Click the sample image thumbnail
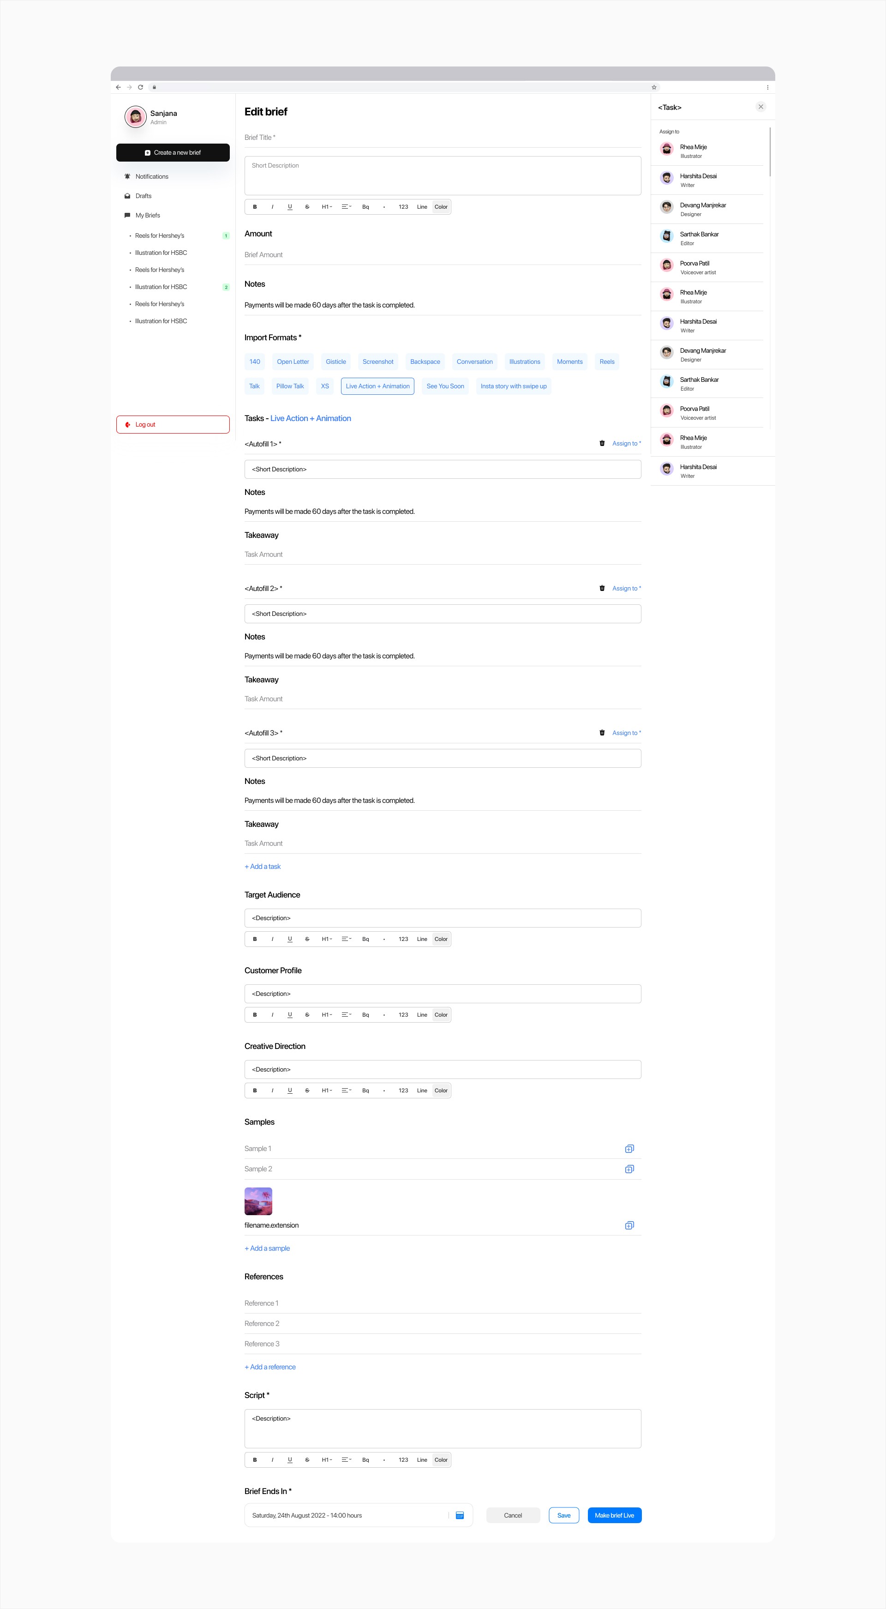Image resolution: width=886 pixels, height=1609 pixels. 258,1201
